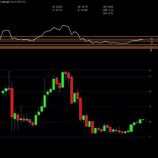Screen dimensions: 158x158
Task: Click the 22 price axis label
Action: point(150,91)
